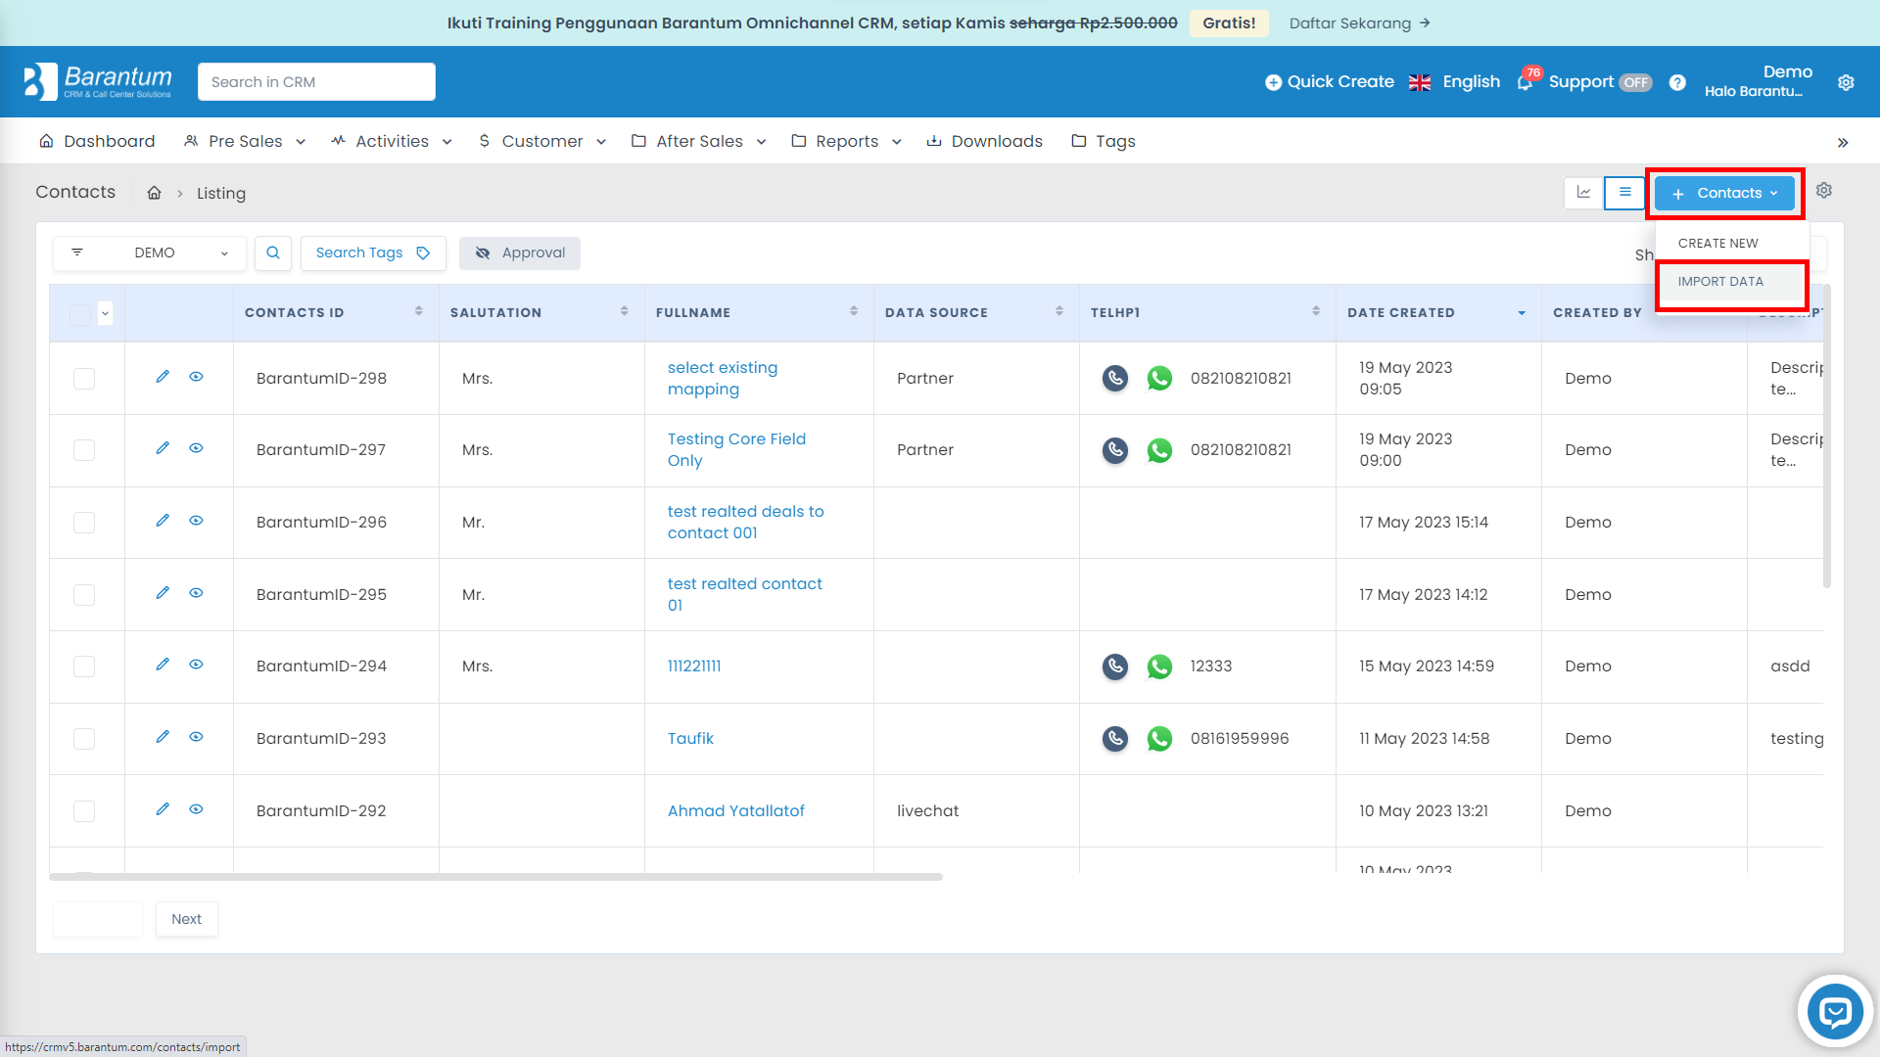This screenshot has width=1880, height=1057.
Task: View BarantumID-292 eye icon
Action: click(196, 809)
